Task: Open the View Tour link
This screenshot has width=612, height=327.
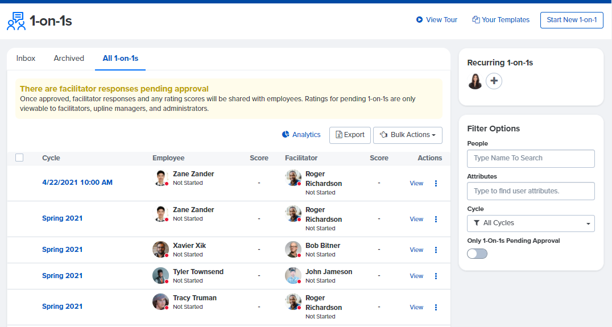Action: (436, 19)
